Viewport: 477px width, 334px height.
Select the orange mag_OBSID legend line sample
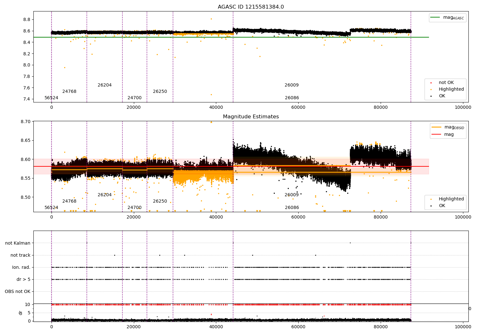[436, 127]
